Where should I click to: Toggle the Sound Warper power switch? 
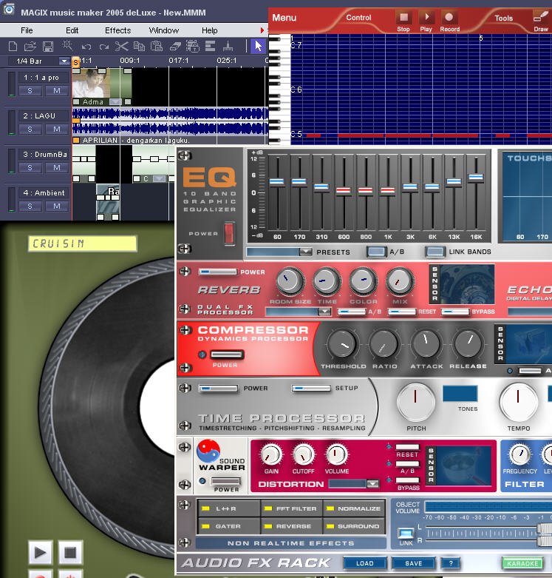tap(225, 481)
